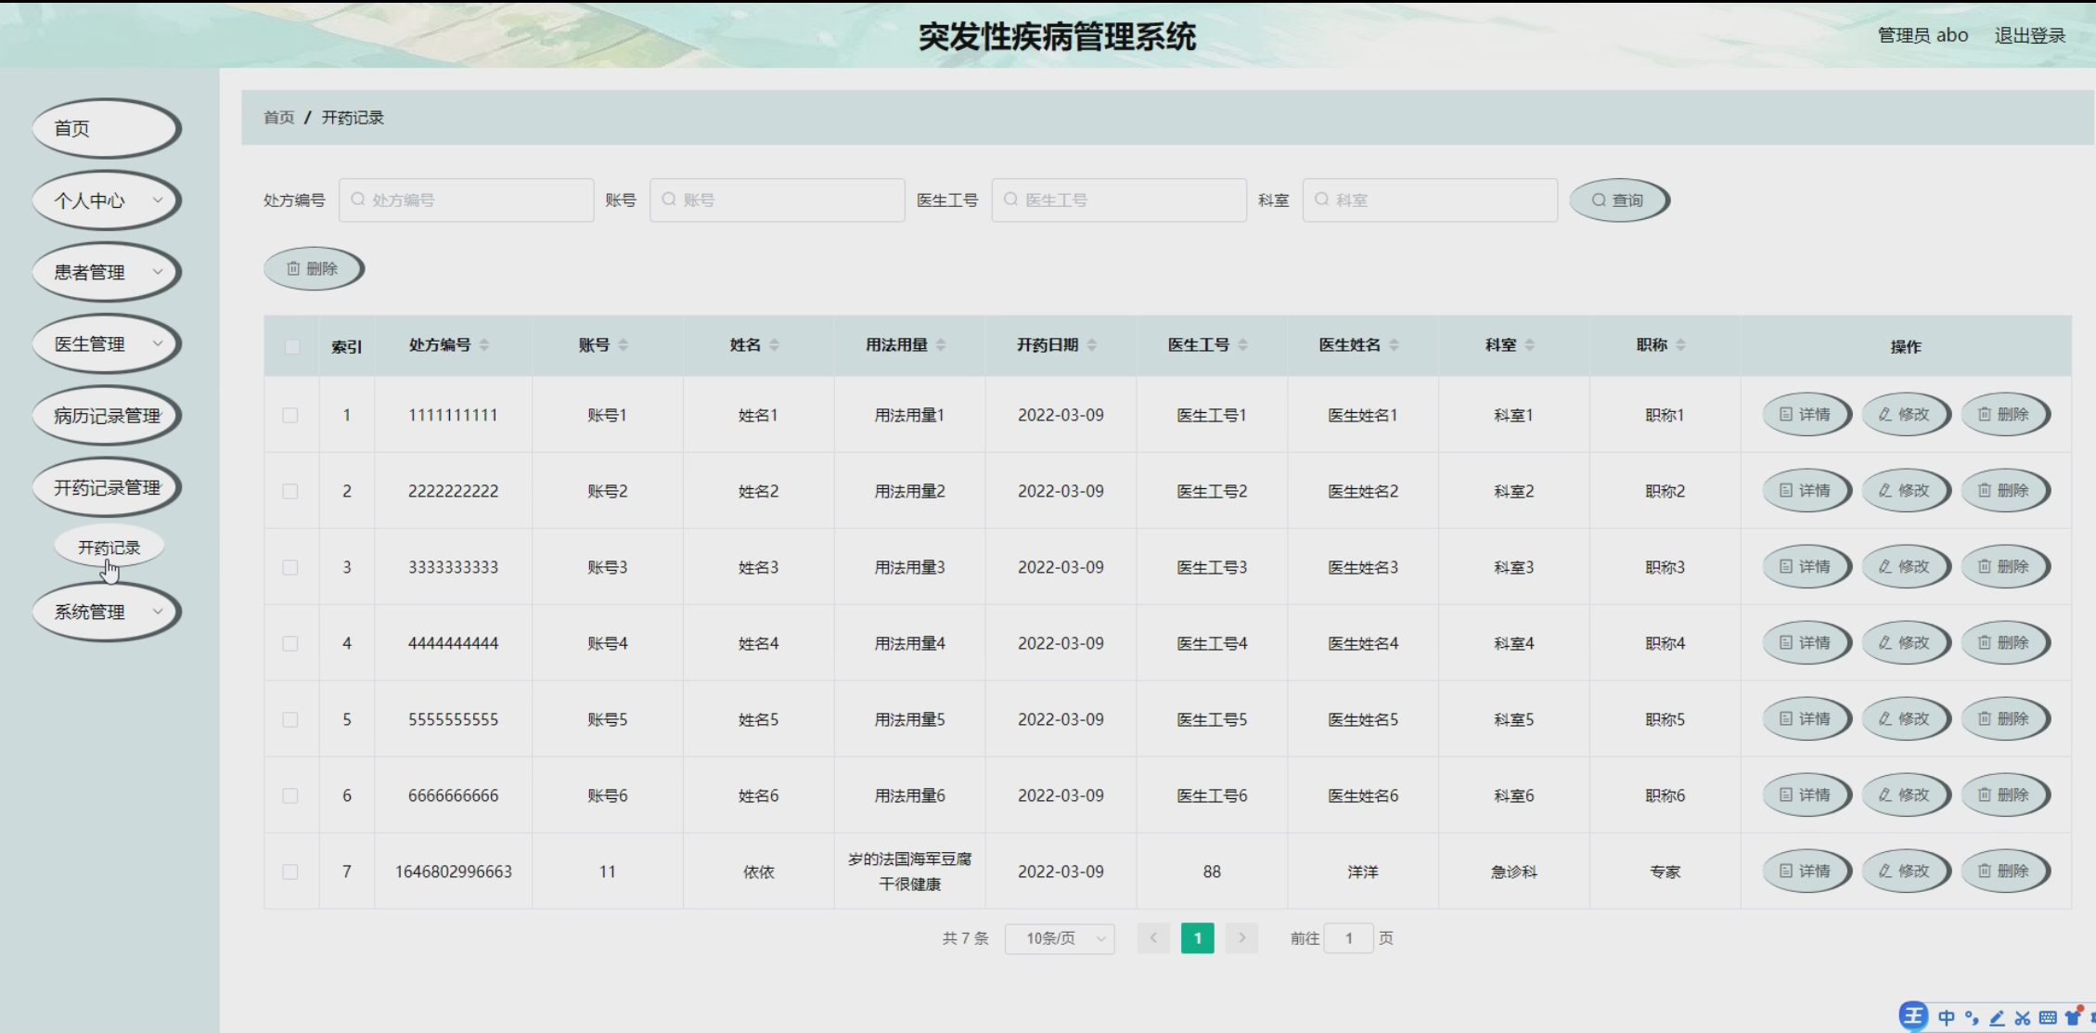The width and height of the screenshot is (2096, 1033).
Task: Click the IME scissors icon
Action: (2023, 1018)
